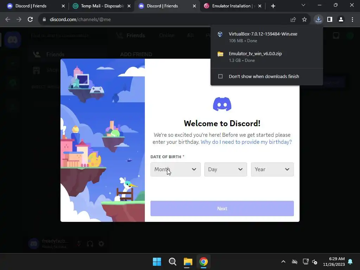Click the Discord inbox icon at top right

(x=336, y=36)
